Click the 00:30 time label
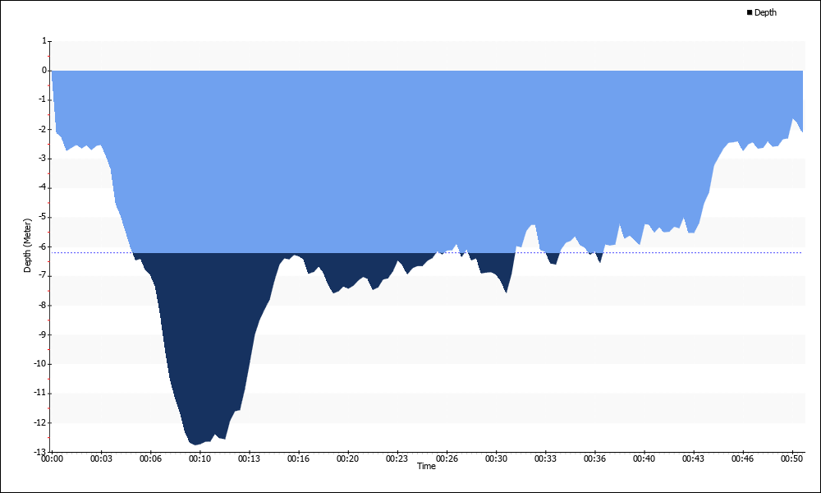 coord(496,458)
